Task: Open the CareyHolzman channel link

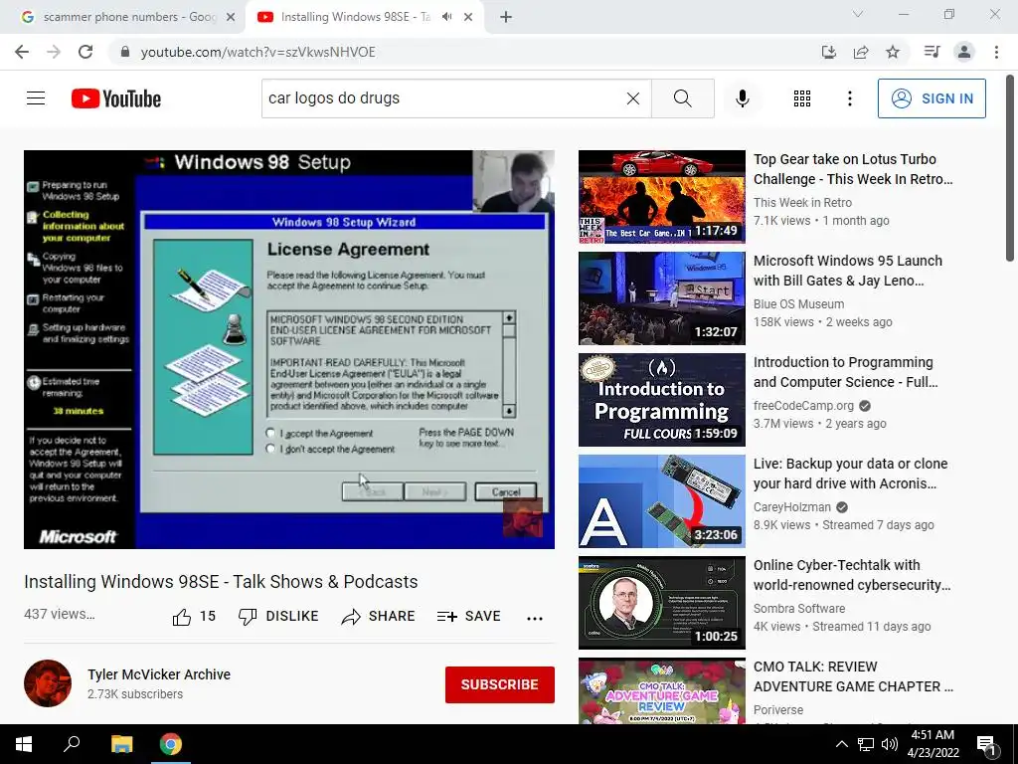Action: [792, 506]
